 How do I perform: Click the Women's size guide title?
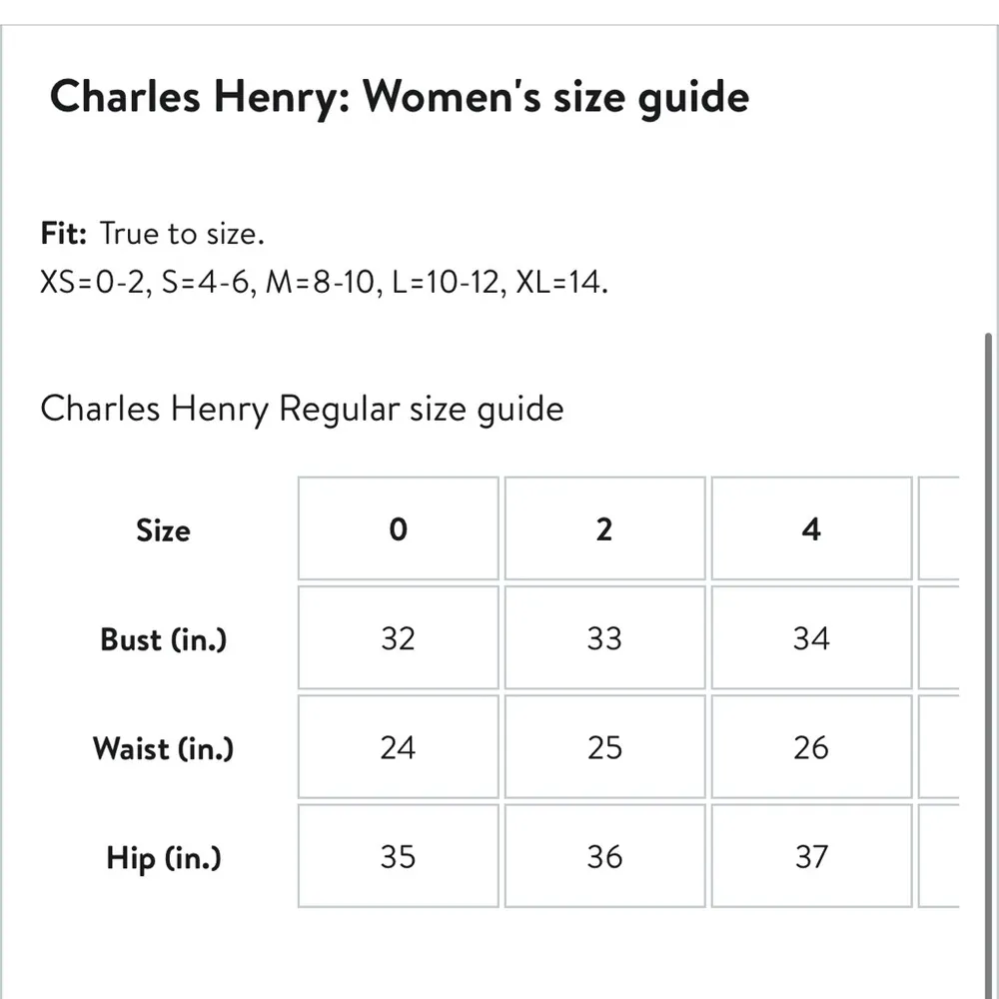pos(399,98)
